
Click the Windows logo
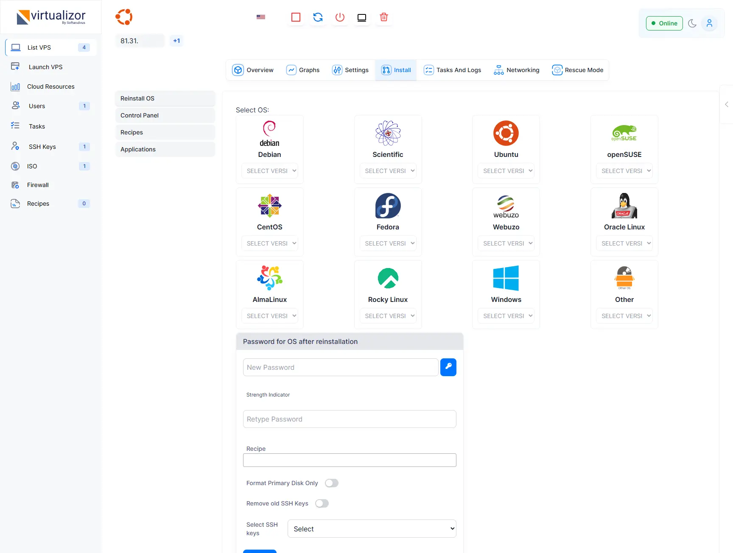click(506, 278)
